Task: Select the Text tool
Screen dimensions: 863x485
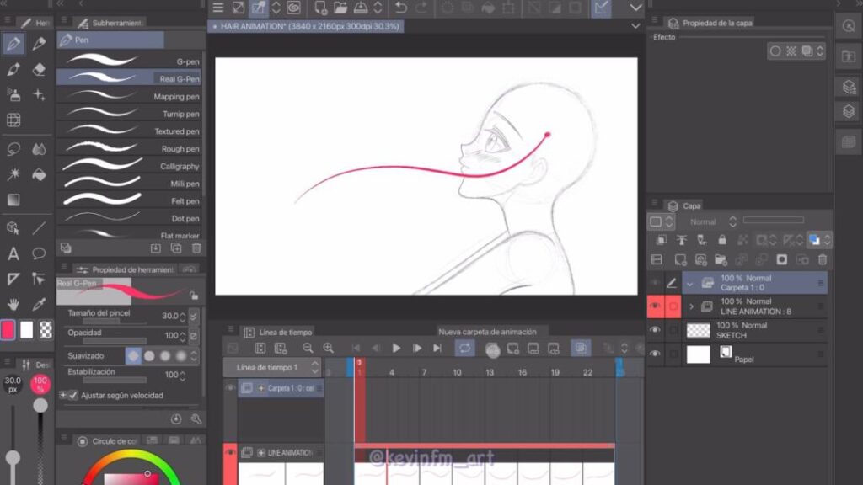Action: click(x=13, y=253)
